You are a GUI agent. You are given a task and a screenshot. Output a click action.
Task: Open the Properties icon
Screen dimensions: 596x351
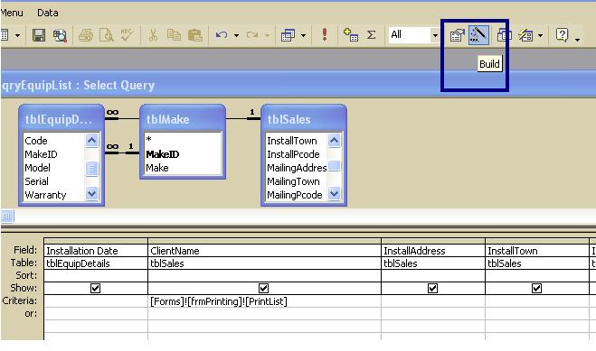457,35
